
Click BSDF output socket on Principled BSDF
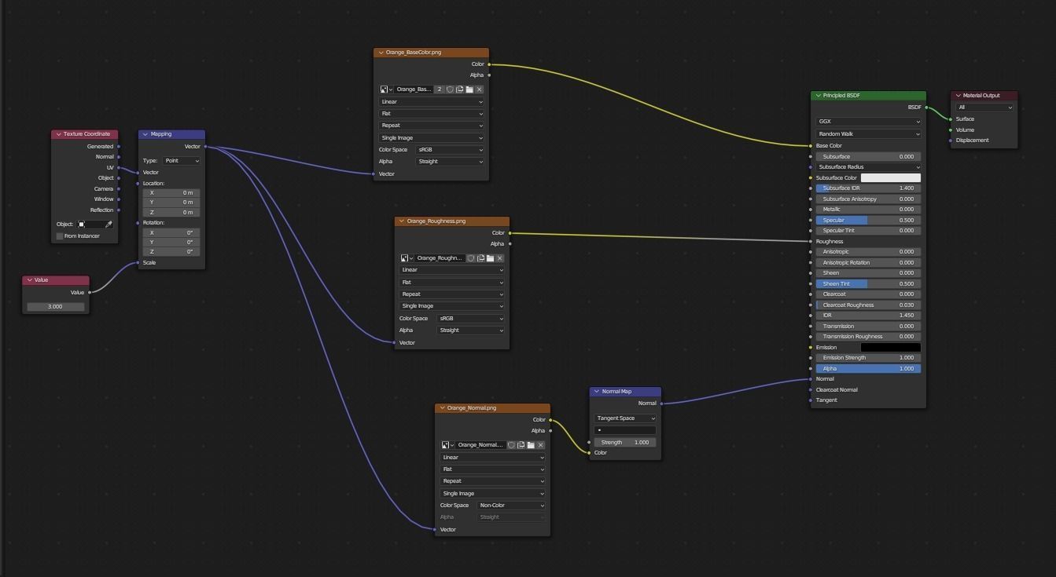point(926,108)
